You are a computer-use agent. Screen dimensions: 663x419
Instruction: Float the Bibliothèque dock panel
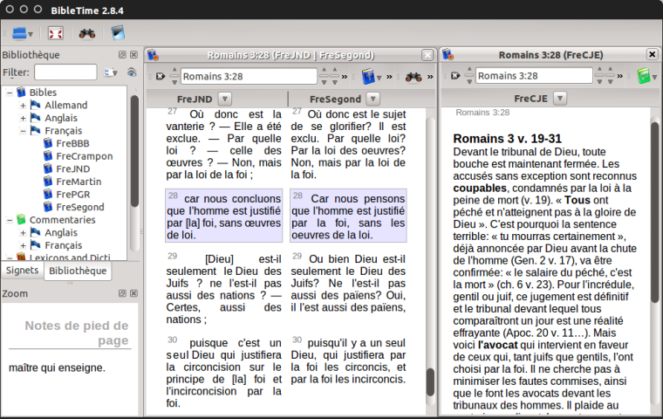[122, 55]
